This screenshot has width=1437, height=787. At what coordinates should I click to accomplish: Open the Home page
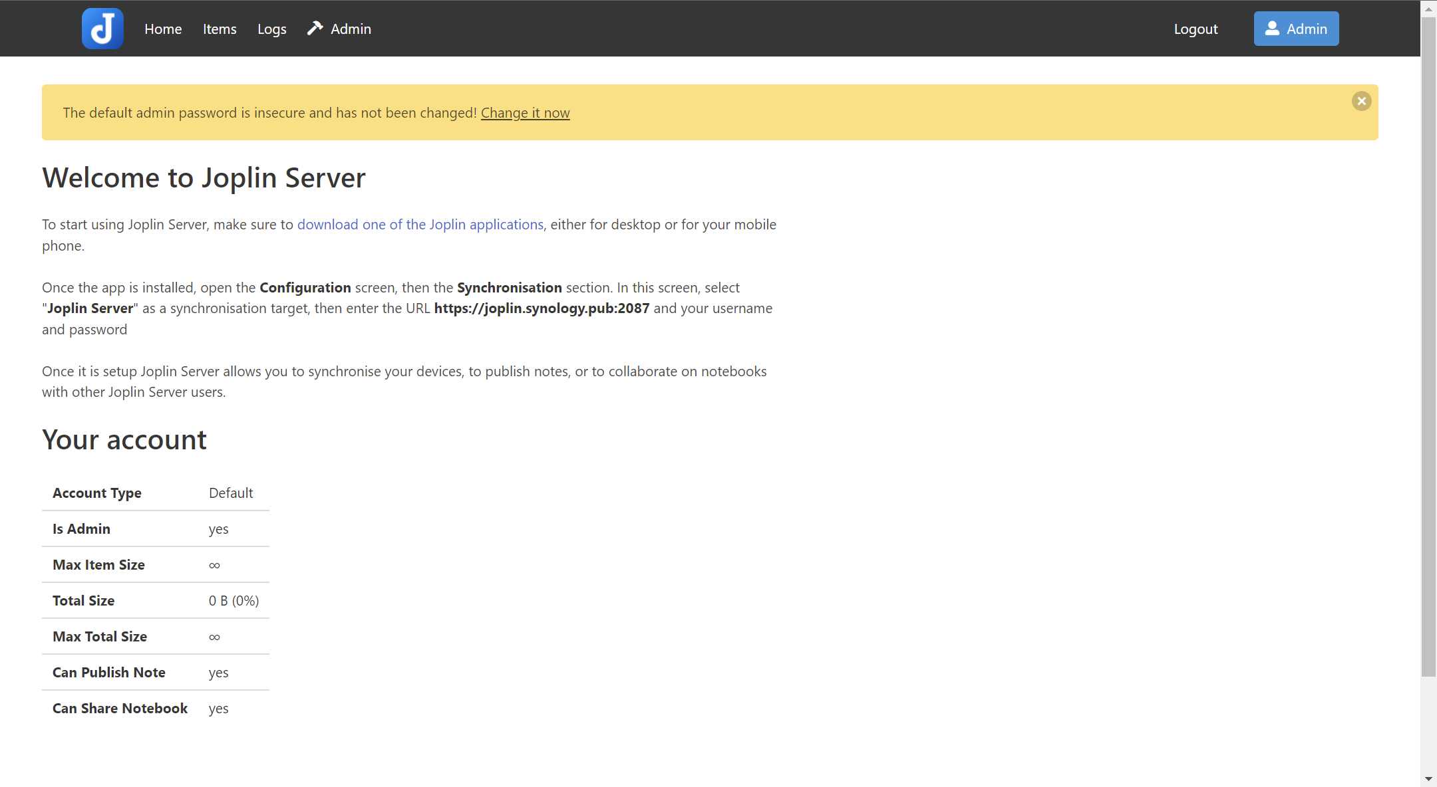click(x=163, y=29)
